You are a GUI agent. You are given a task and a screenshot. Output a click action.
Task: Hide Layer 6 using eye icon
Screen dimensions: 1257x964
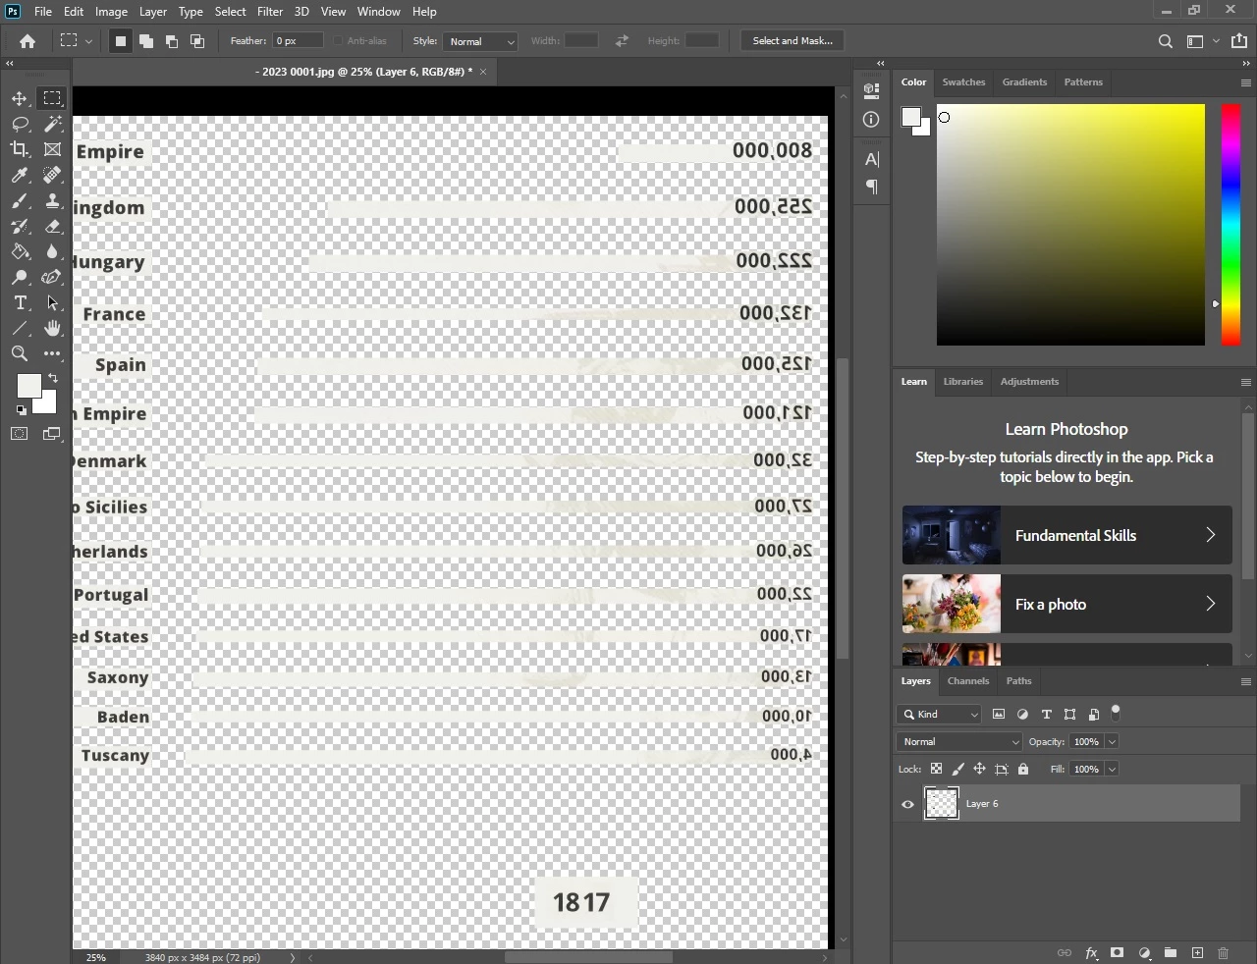click(x=907, y=804)
